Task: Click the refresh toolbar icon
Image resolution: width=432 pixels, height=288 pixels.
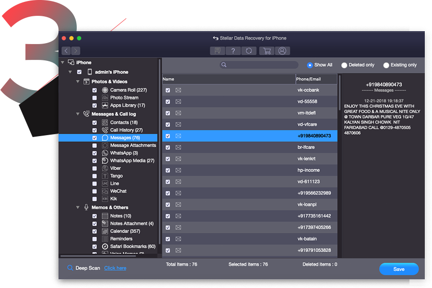Action: [249, 51]
